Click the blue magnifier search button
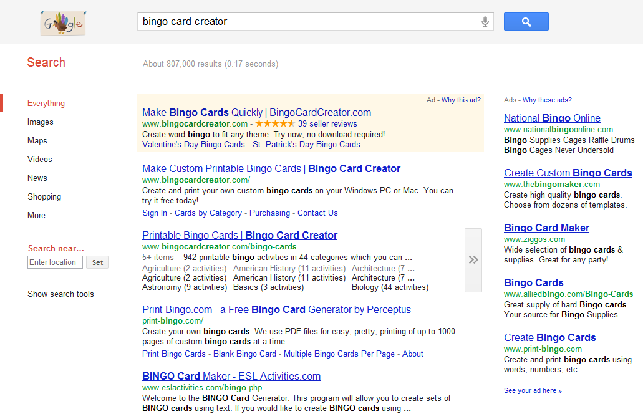Screen dimensions: 643x419 pyautogui.click(x=526, y=22)
